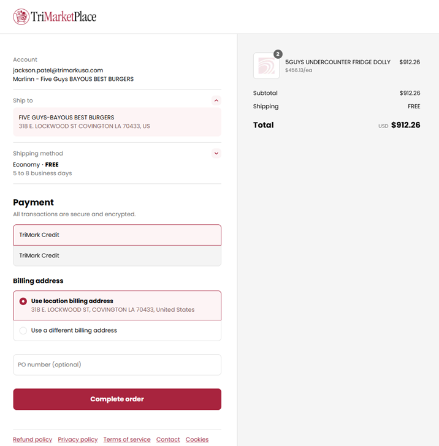This screenshot has width=439, height=446.
Task: Select the highlighted TriMark Credit payment option
Action: point(116,235)
